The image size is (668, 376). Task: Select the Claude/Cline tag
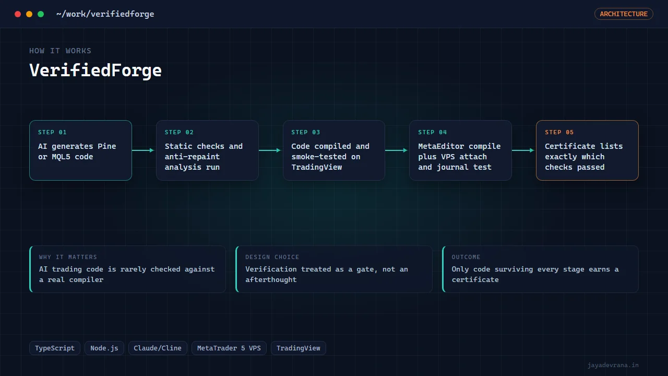pyautogui.click(x=158, y=348)
